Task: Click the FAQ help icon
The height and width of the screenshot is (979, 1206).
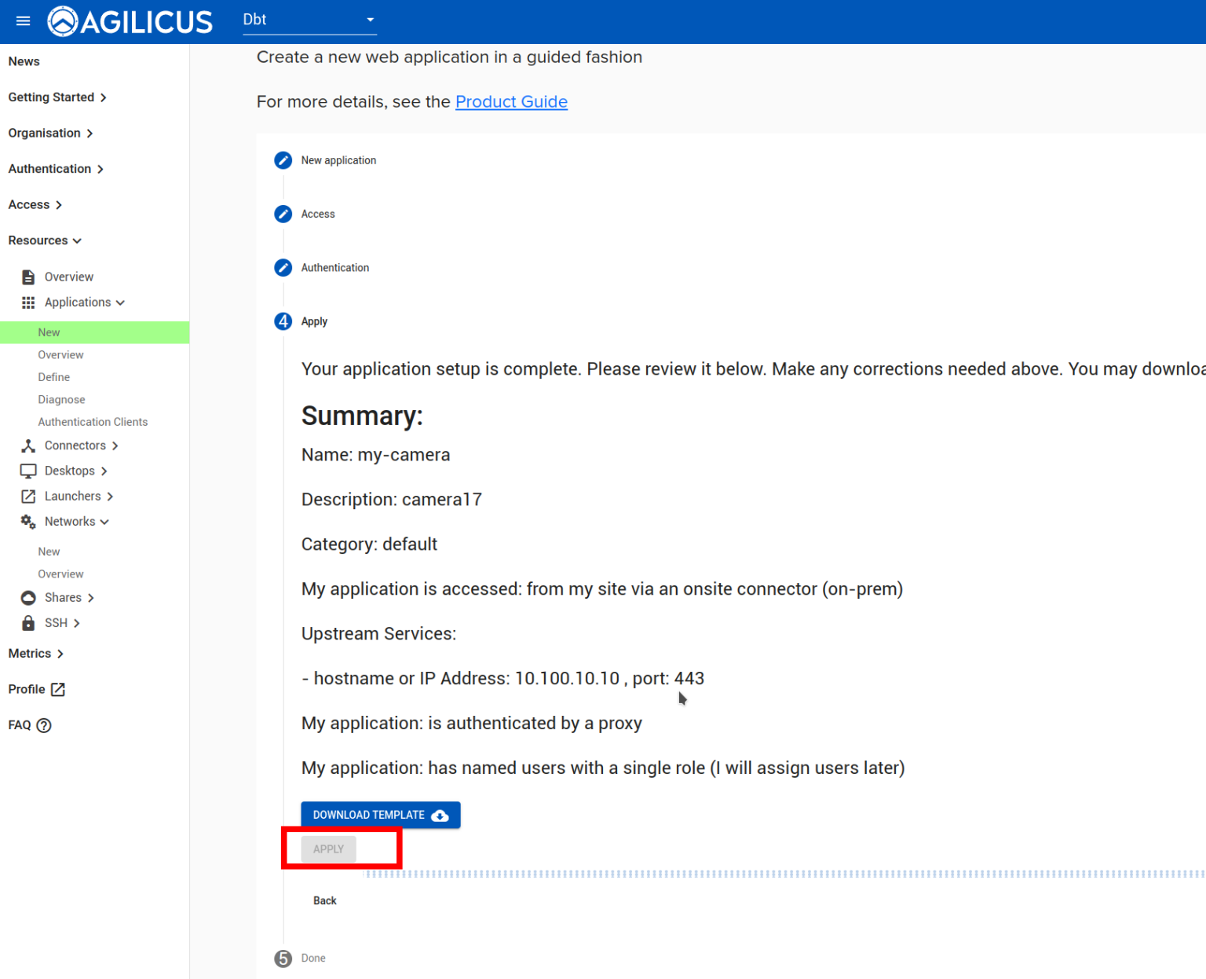Action: point(45,725)
